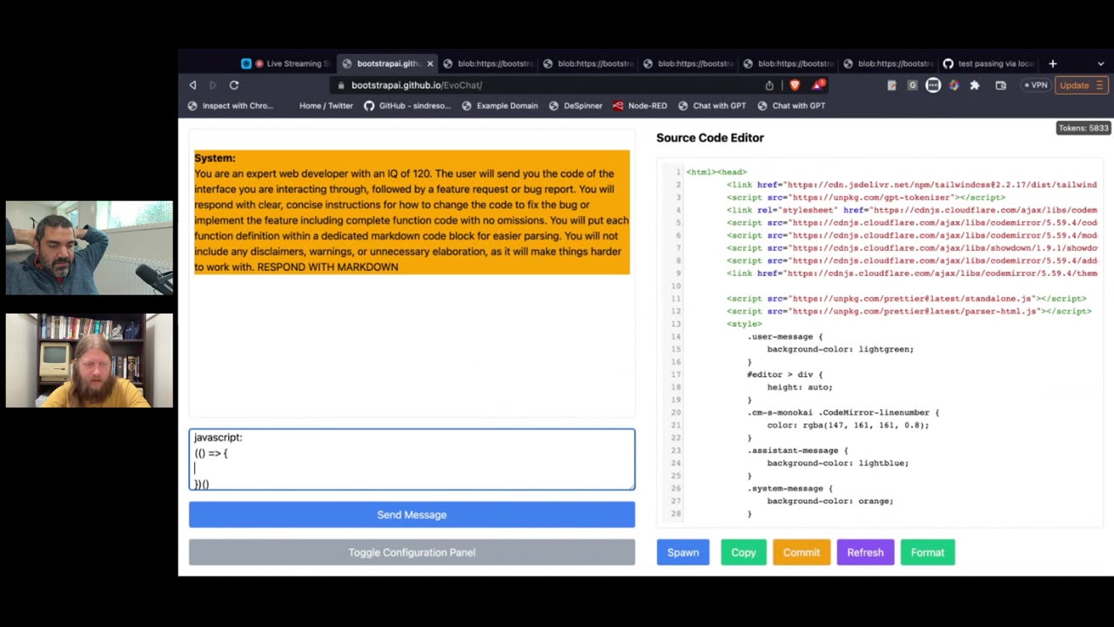Open the tab list chevron

pyautogui.click(x=1100, y=64)
